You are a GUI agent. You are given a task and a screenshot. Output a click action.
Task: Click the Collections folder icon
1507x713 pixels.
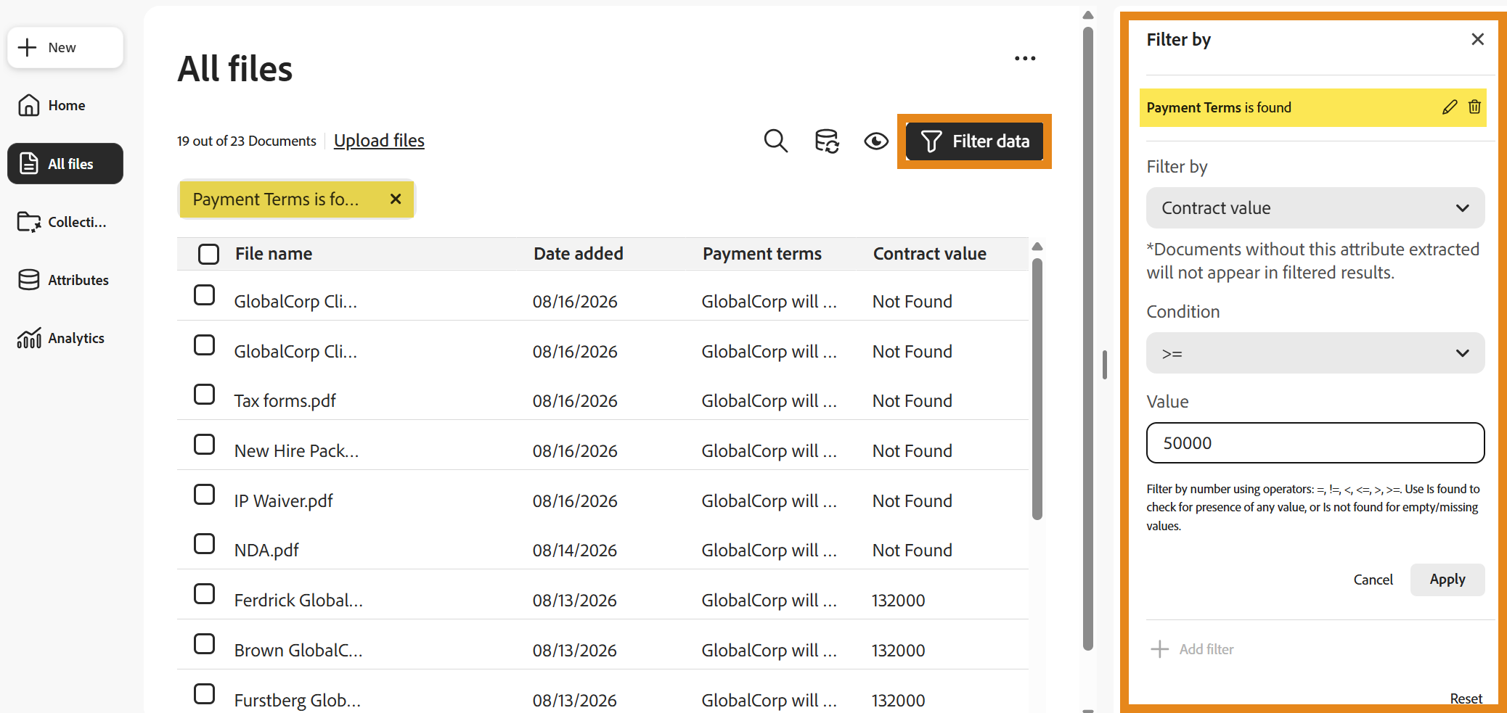pyautogui.click(x=29, y=222)
